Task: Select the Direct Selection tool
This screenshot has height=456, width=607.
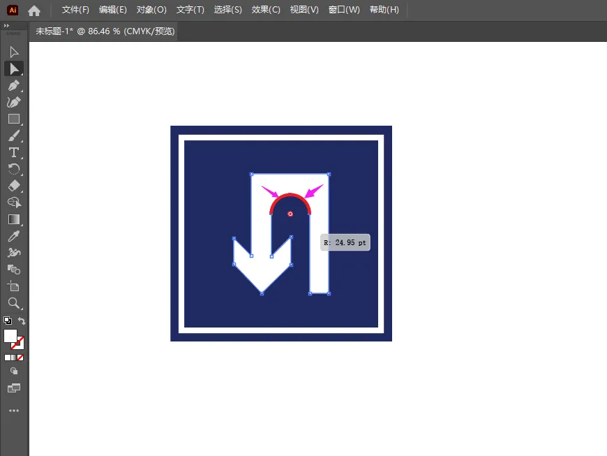Action: (14, 68)
